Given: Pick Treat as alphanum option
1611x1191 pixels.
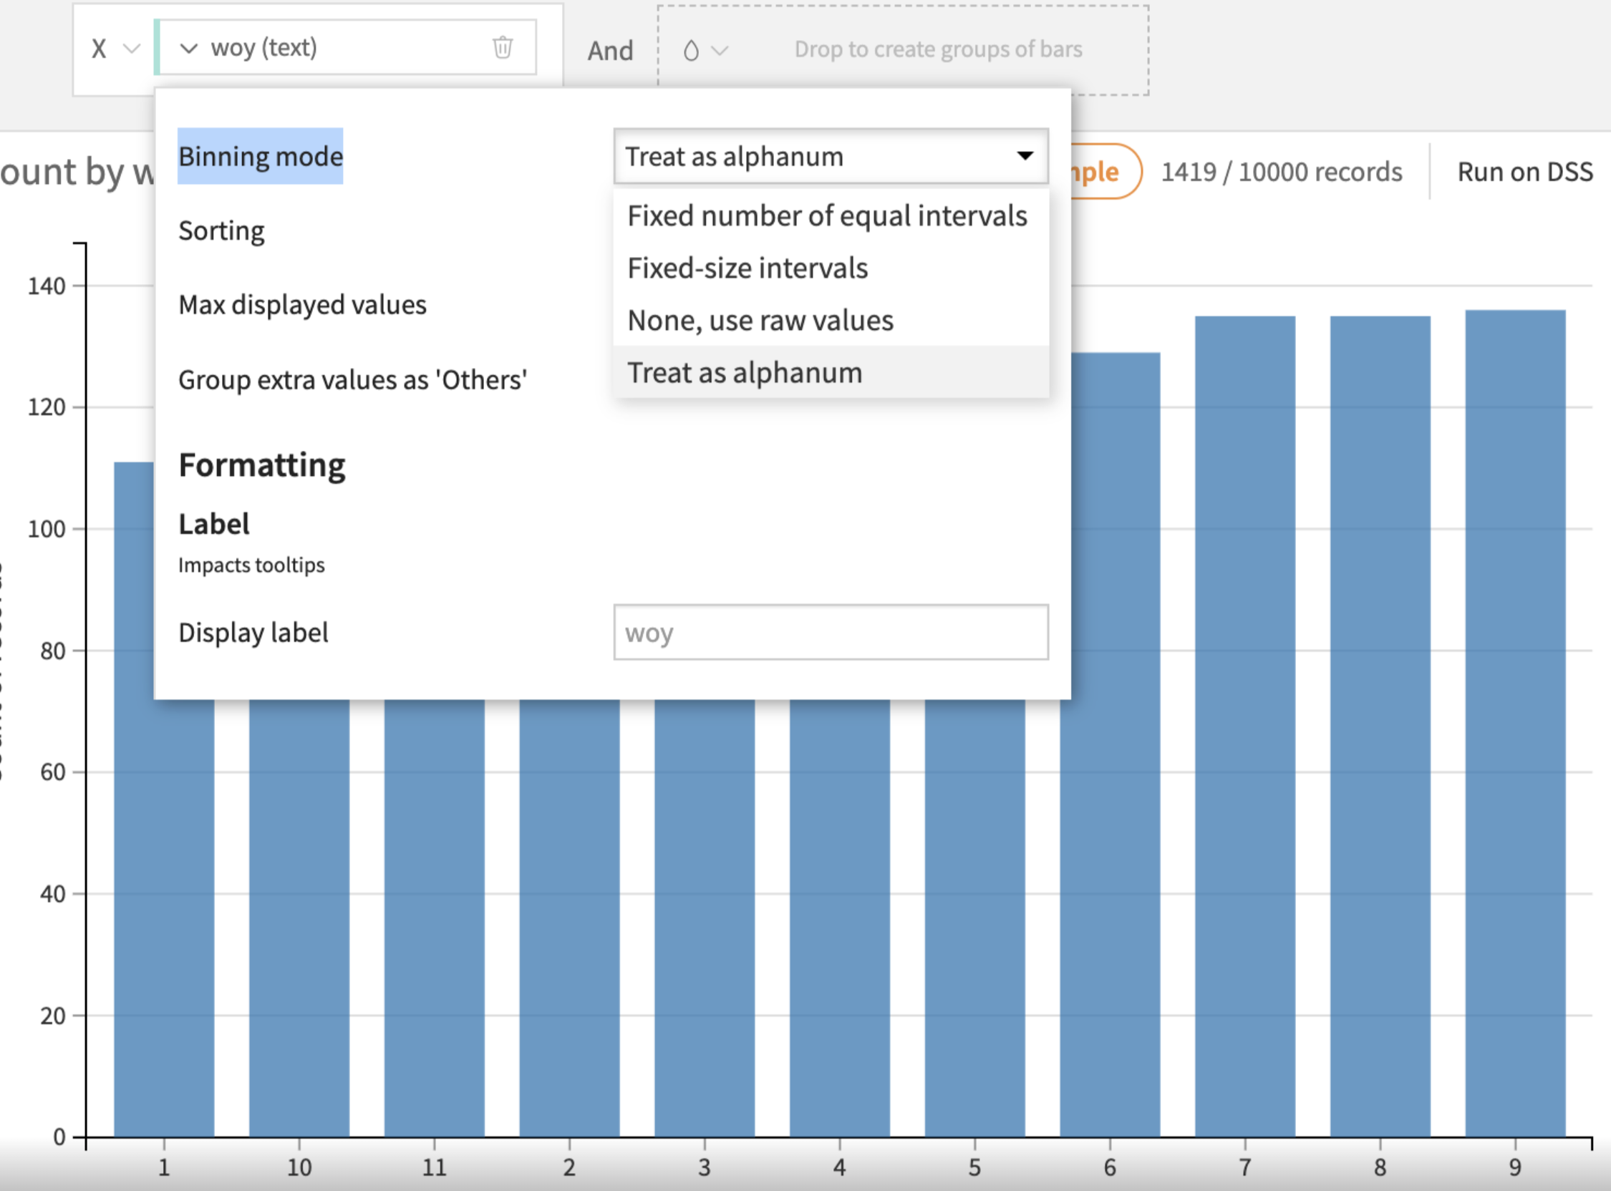Looking at the screenshot, I should point(744,373).
